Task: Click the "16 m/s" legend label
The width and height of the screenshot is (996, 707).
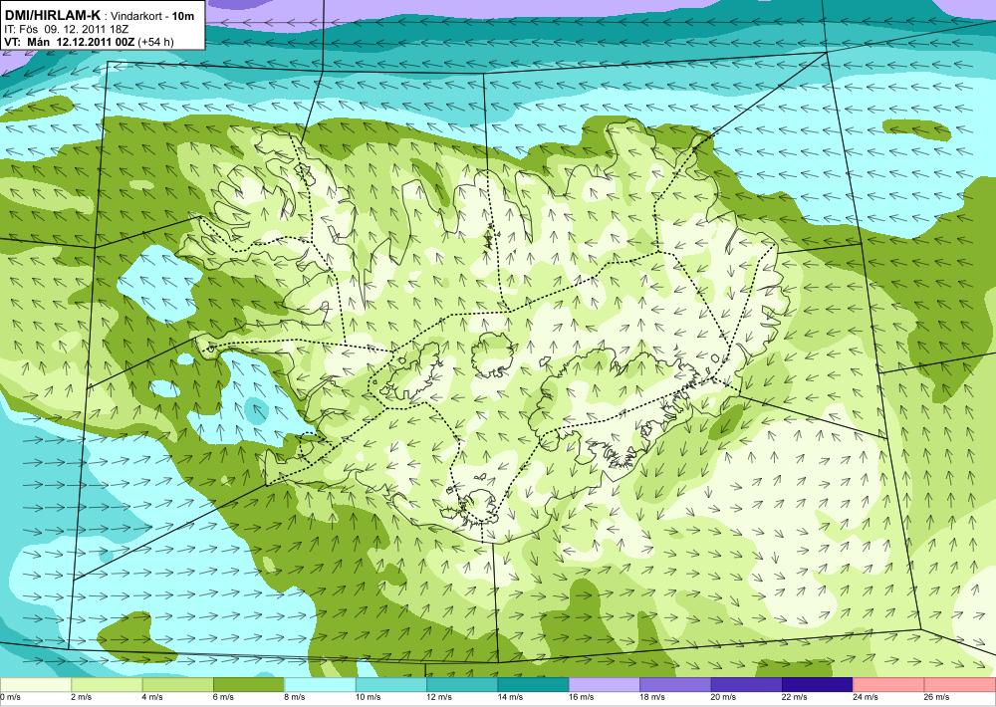Action: pyautogui.click(x=582, y=697)
